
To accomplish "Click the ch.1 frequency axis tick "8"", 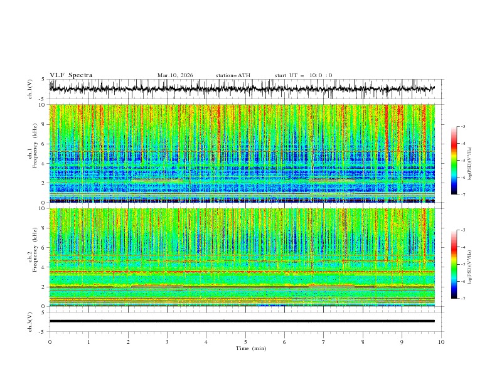I will pos(44,124).
